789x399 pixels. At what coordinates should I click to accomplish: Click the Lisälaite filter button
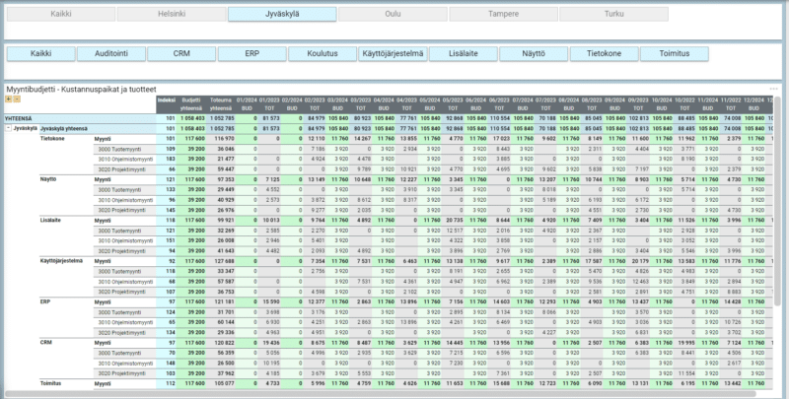point(464,54)
